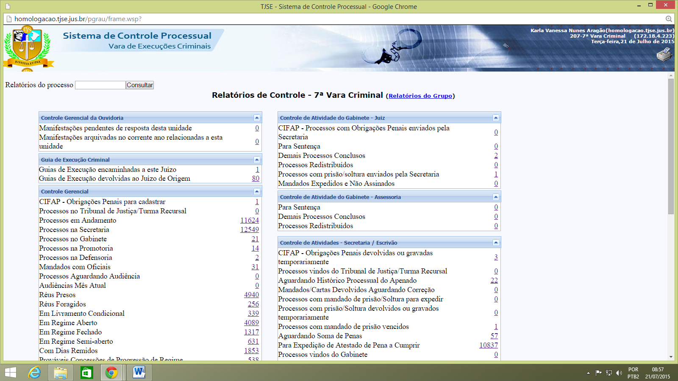The image size is (678, 381).
Task: Click the Consultar button
Action: [140, 85]
